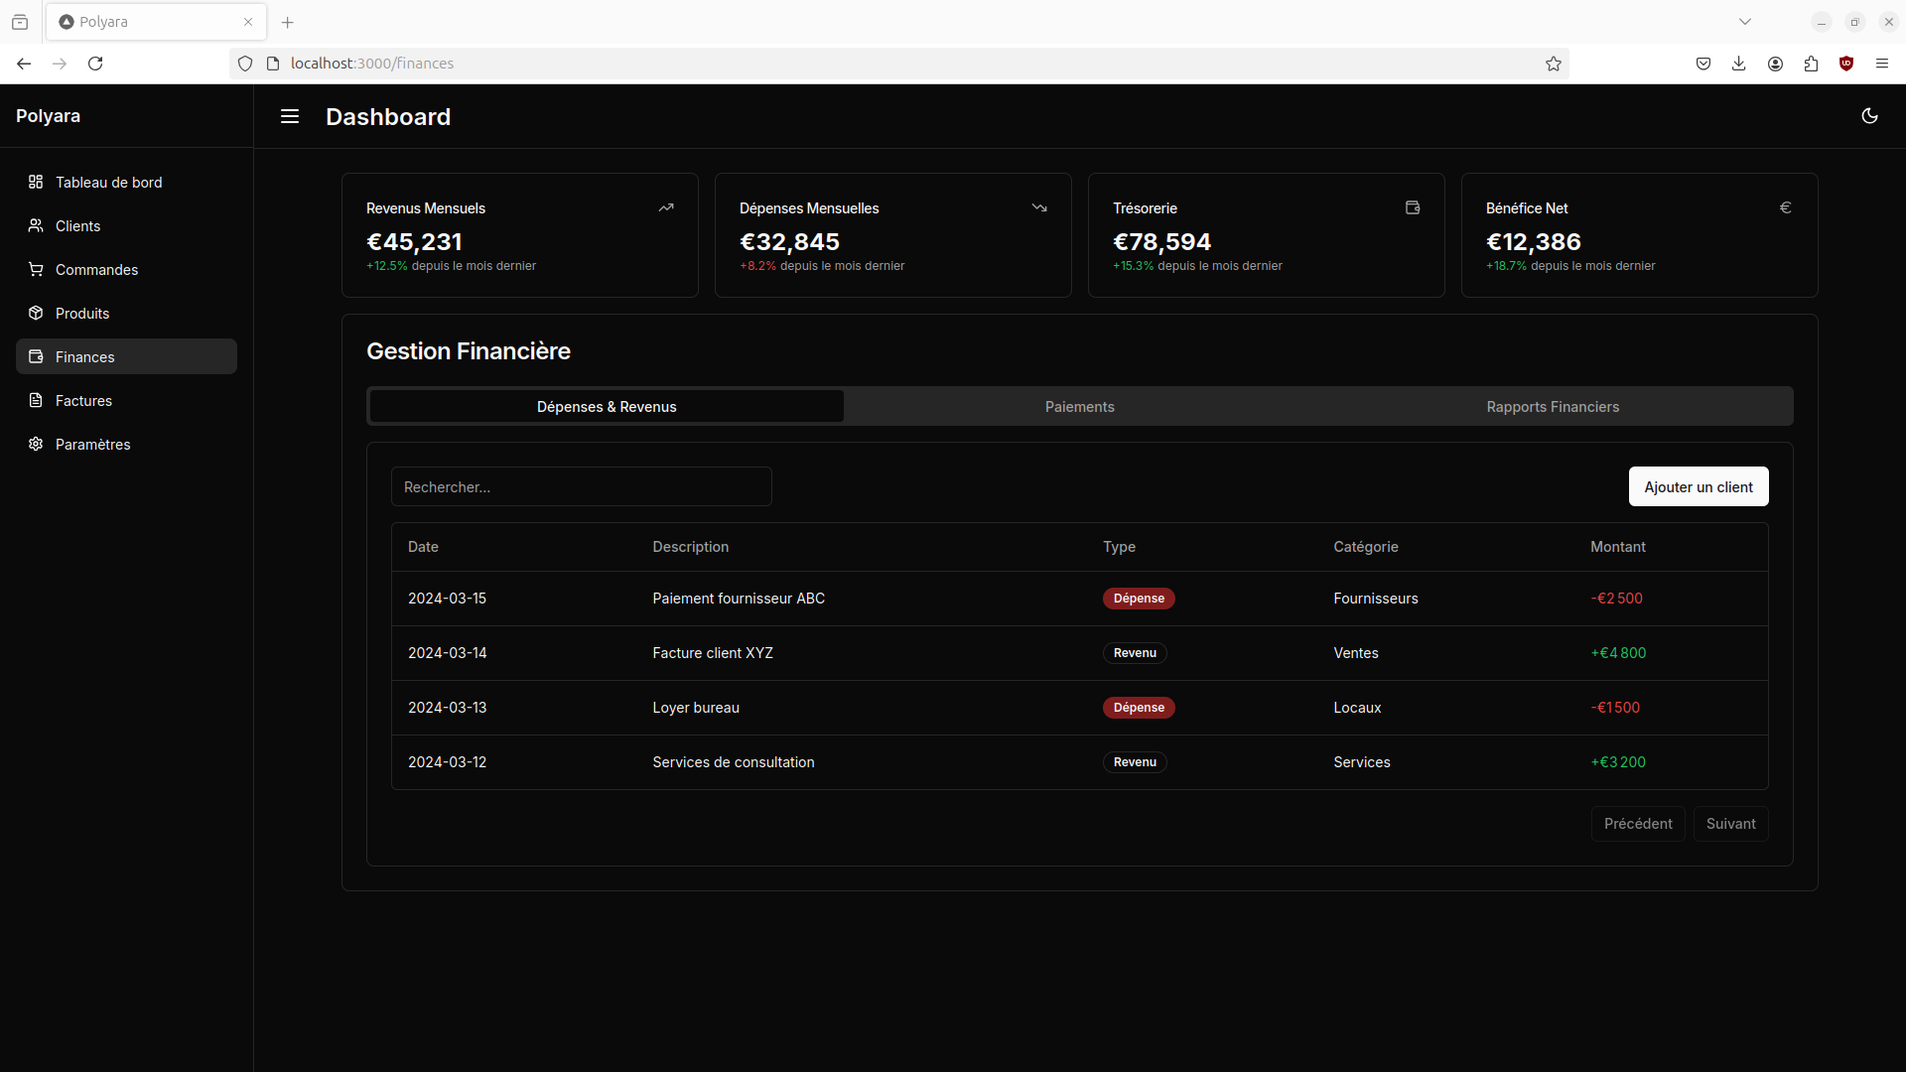The width and height of the screenshot is (1906, 1072).
Task: Toggle dark mode with the moon icon
Action: [1869, 116]
